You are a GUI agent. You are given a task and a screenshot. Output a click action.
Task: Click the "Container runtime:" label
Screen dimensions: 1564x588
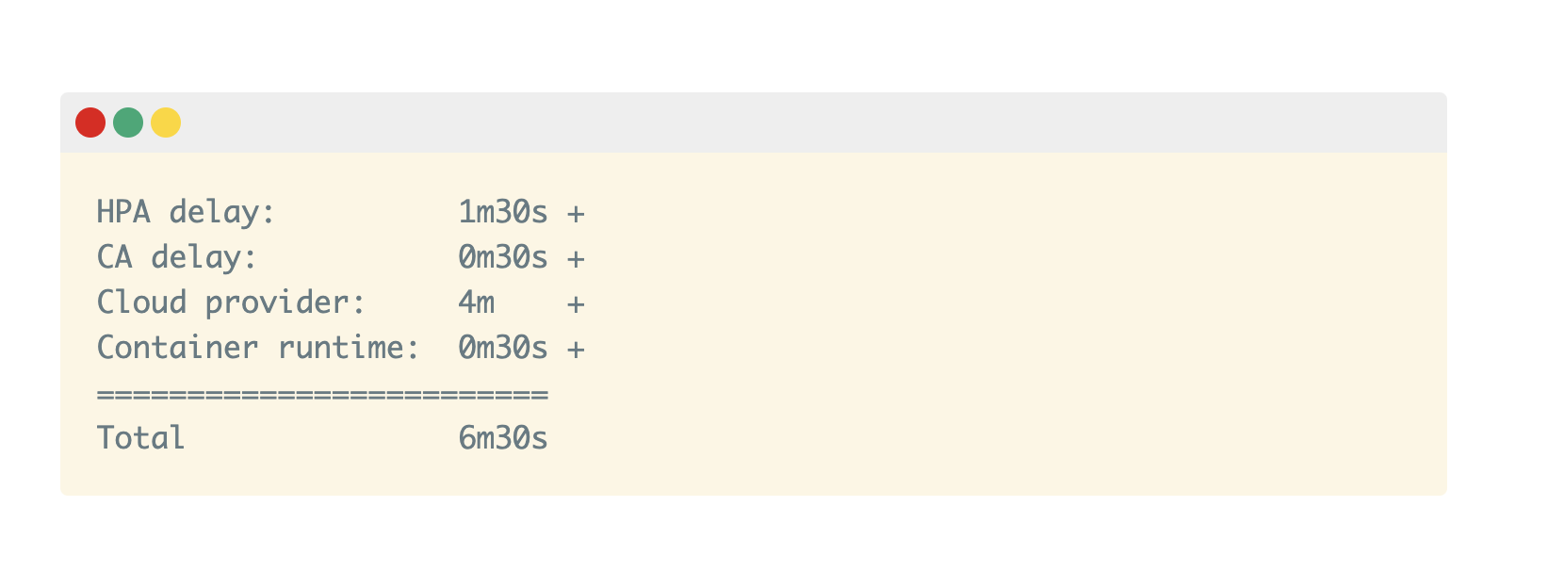258,348
